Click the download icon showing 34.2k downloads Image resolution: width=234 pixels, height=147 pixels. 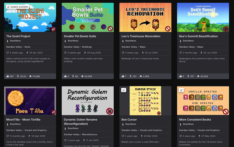(18, 76)
